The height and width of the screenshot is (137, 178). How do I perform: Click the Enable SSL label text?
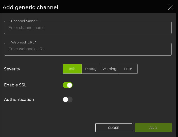click(15, 85)
